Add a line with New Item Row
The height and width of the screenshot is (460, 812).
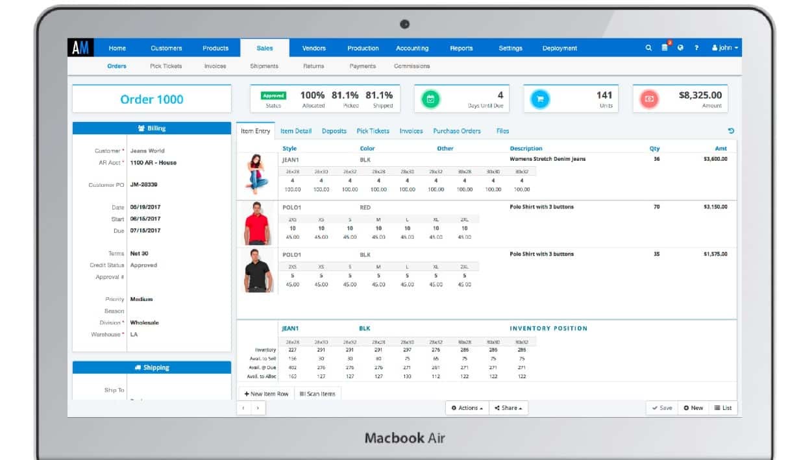tap(267, 393)
